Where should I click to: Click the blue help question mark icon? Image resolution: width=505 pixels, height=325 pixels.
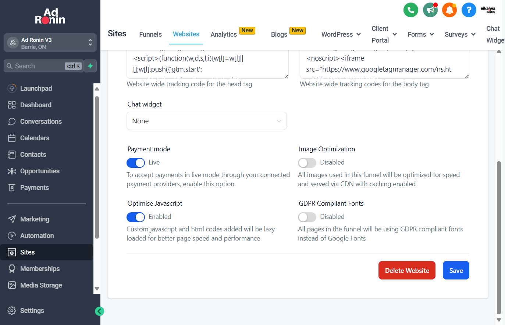[469, 10]
